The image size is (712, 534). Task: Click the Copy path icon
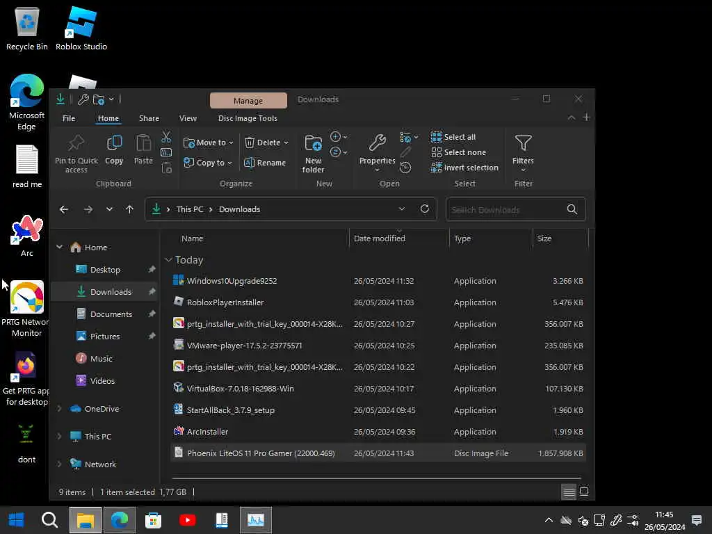[166, 152]
